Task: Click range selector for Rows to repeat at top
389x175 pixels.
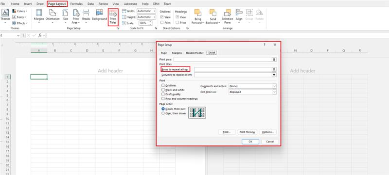Action: (x=274, y=69)
